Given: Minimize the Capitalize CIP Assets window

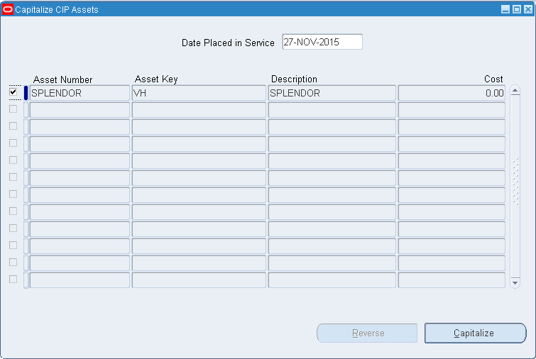Looking at the screenshot, I should pyautogui.click(x=505, y=10).
